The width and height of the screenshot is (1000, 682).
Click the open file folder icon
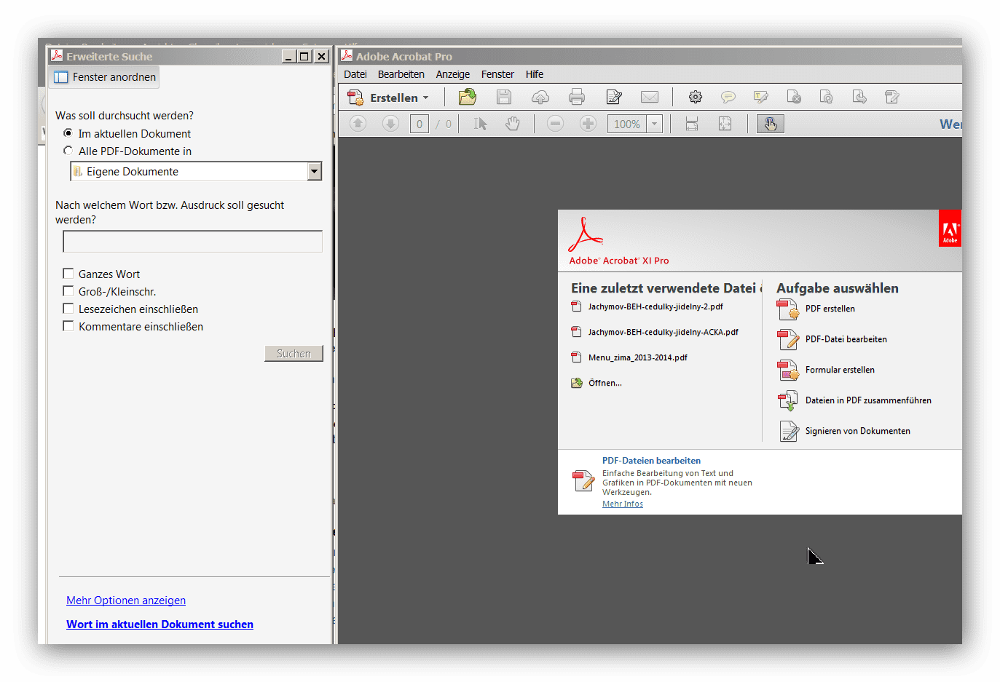click(468, 97)
